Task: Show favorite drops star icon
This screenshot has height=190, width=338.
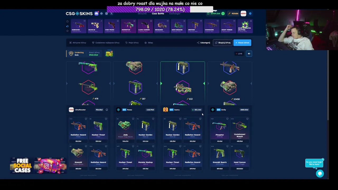Action: coord(67,31)
